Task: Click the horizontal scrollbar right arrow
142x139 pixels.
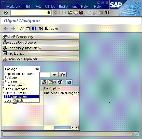Action: coord(77,127)
